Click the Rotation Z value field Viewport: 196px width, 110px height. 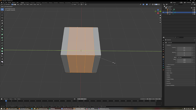coord(184,55)
